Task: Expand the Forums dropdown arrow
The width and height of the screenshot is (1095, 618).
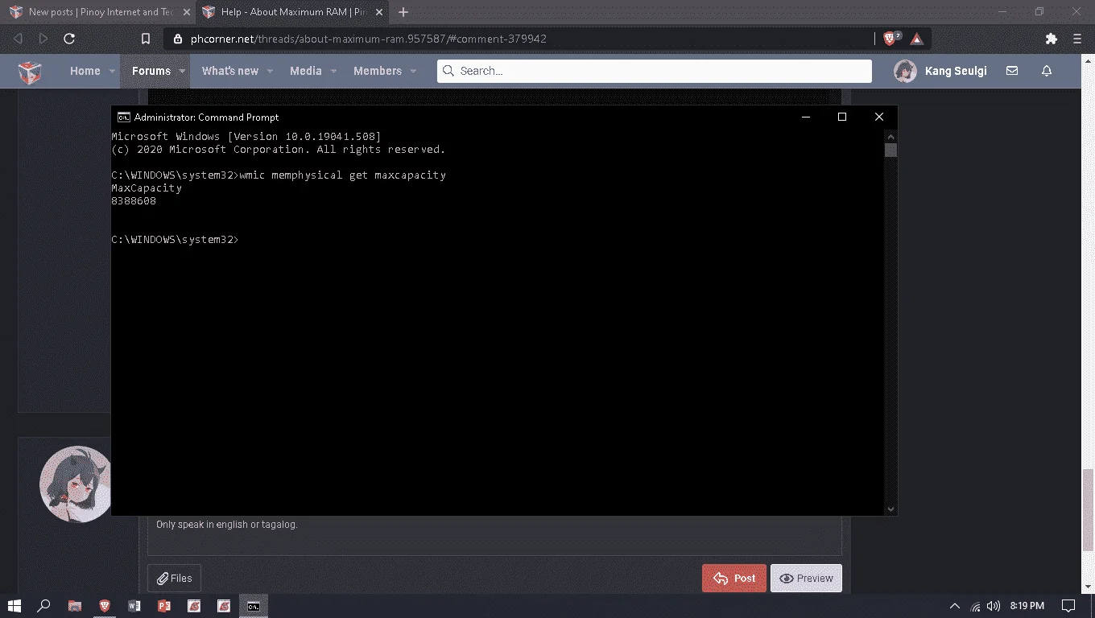Action: tap(182, 71)
